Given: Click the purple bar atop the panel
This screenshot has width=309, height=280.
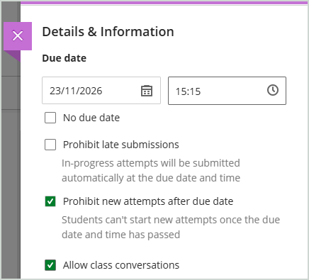Looking at the screenshot, I should coord(164,3).
